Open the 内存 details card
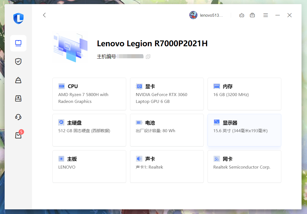The width and height of the screenshot is (307, 214). click(244, 94)
